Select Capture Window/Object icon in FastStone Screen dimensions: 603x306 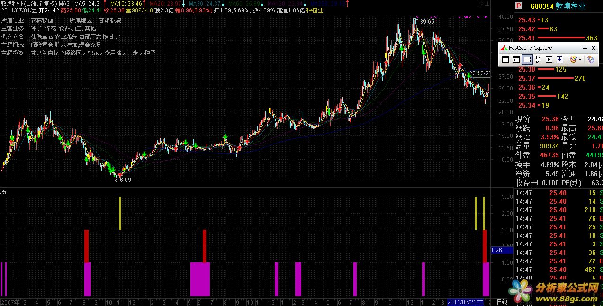(x=516, y=60)
